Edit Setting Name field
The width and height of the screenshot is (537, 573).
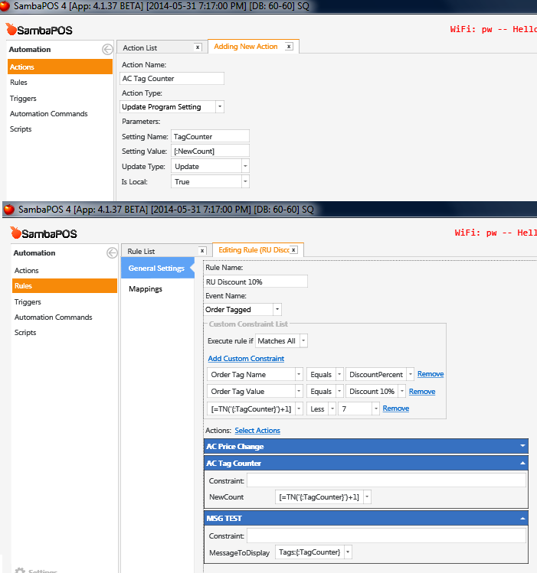(x=210, y=136)
